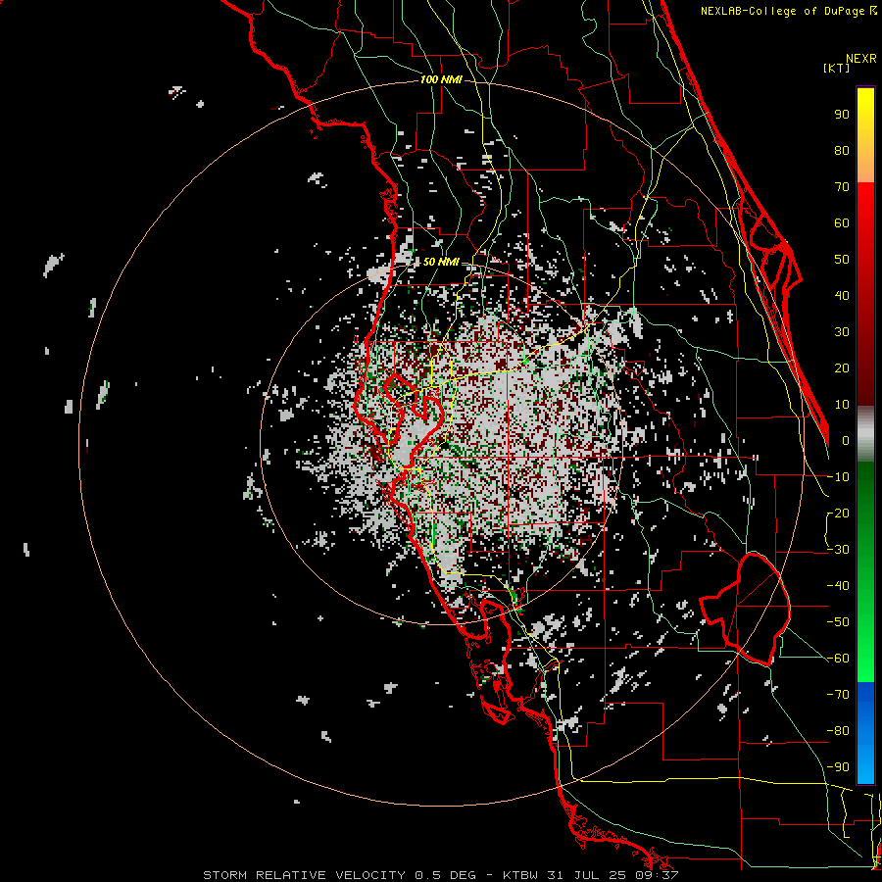Click the "60" value on the velocity scale
Viewport: 882px width, 882px height.
click(842, 223)
